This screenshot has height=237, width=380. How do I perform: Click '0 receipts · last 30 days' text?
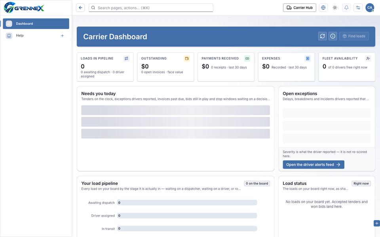pos(229,68)
